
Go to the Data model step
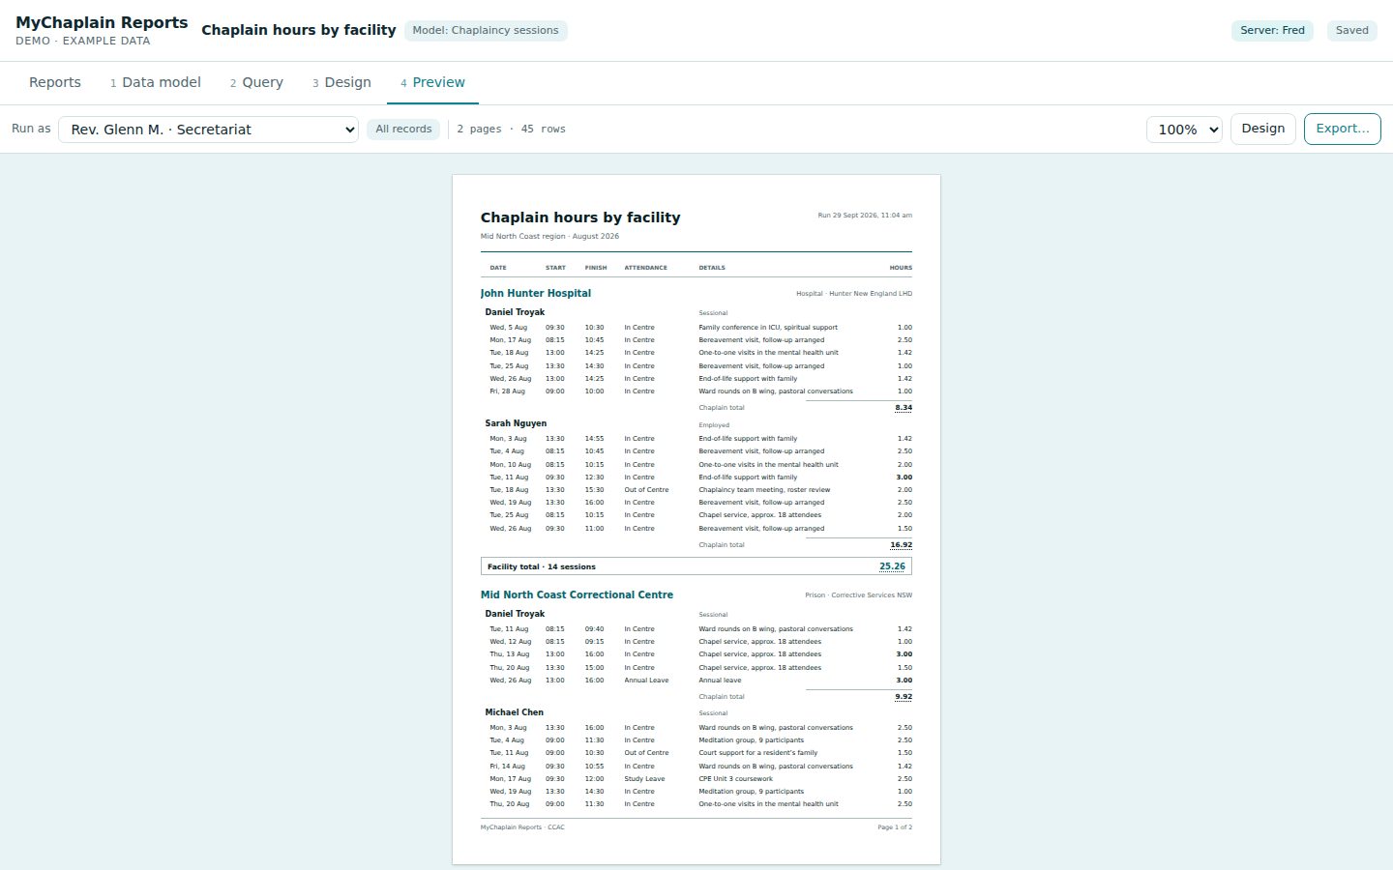tap(156, 82)
